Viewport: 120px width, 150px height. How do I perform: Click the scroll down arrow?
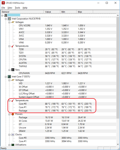point(118,144)
